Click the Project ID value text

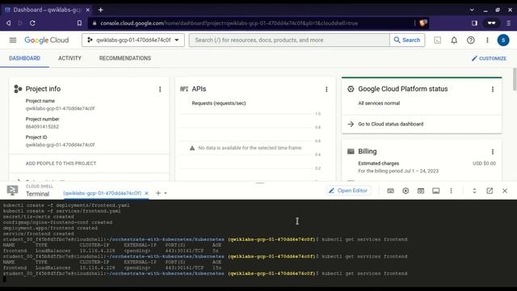[x=60, y=145]
